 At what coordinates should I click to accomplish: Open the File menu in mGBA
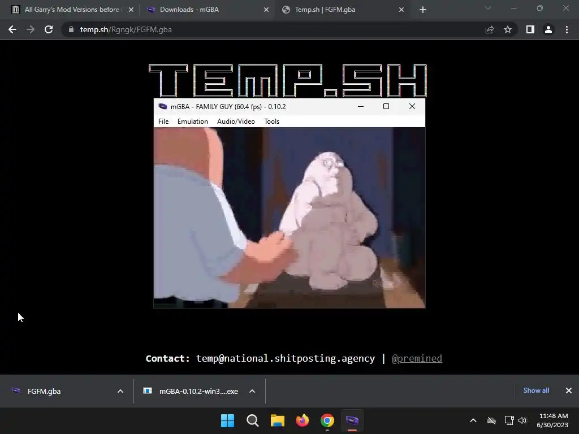click(163, 121)
